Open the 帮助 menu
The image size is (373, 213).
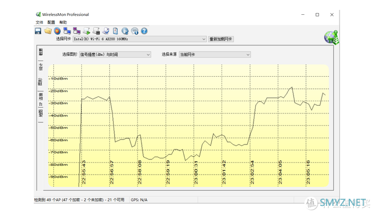click(x=63, y=22)
